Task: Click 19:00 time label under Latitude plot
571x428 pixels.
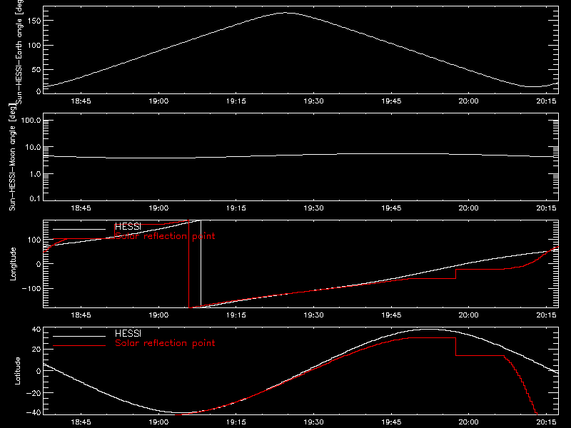Action: coord(158,422)
